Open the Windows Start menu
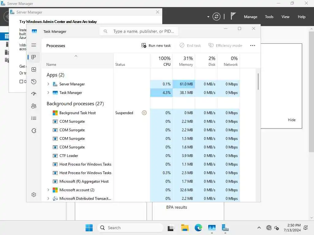Screen dimensions: 314x235 (89, 228)
